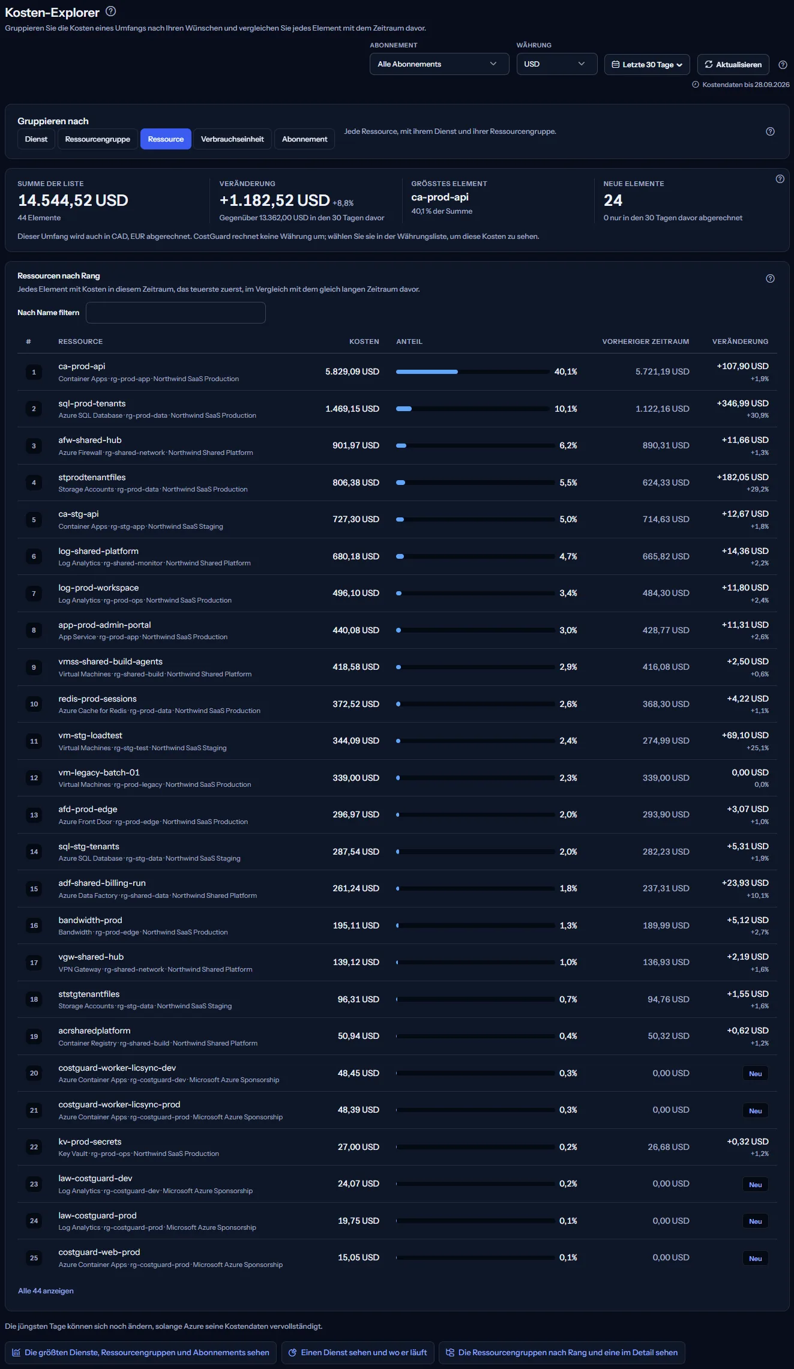Click the cost value '344,09 USD'
Image resolution: width=794 pixels, height=1369 pixels.
(x=356, y=741)
